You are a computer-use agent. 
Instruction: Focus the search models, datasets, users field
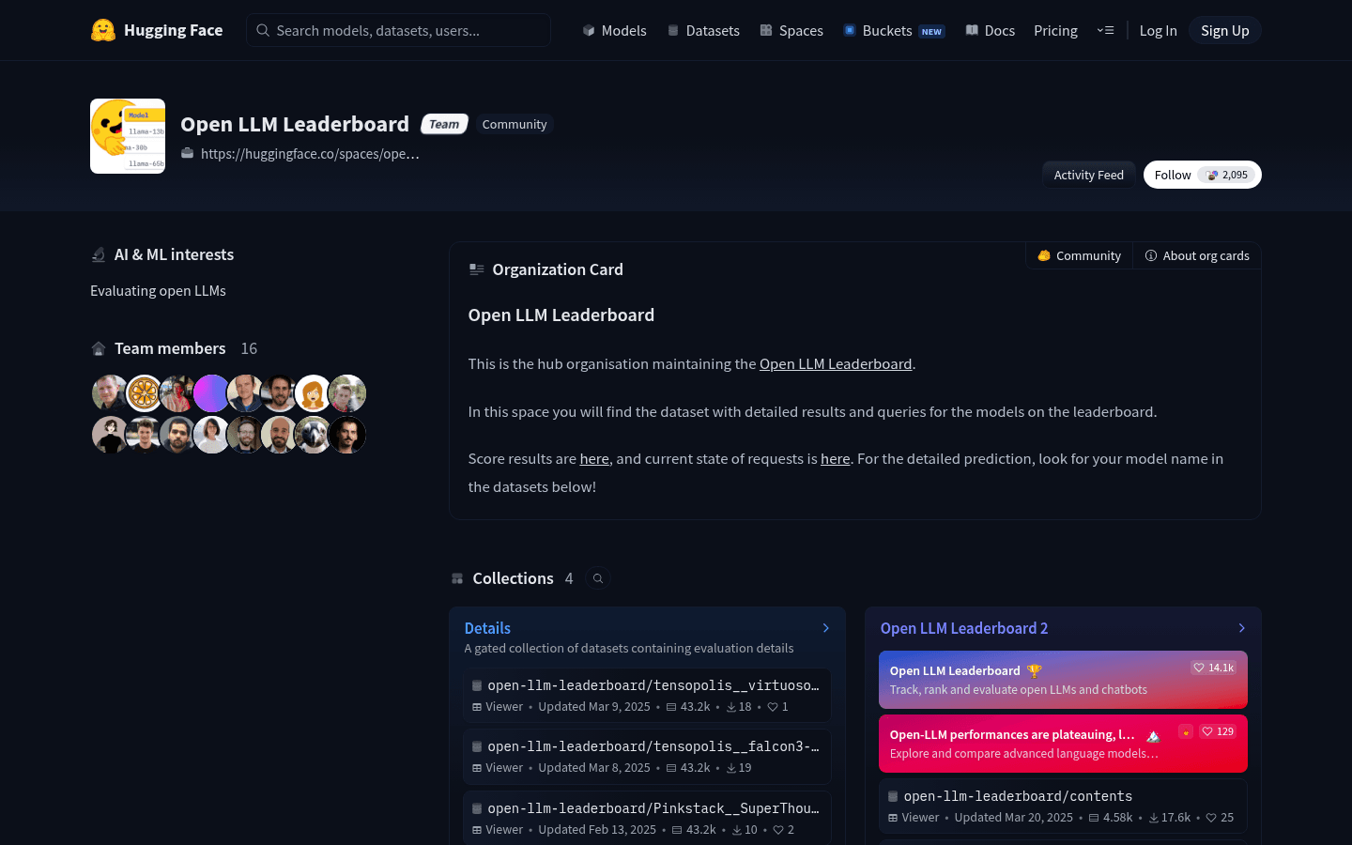point(398,30)
